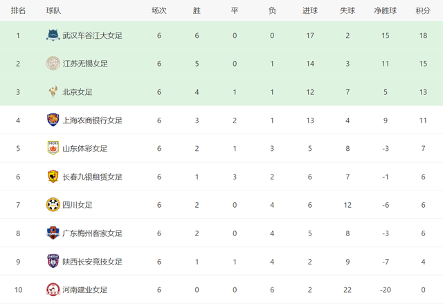The width and height of the screenshot is (443, 304).
Task: Click the 山东体彩女足 team badge
Action: coord(53,148)
